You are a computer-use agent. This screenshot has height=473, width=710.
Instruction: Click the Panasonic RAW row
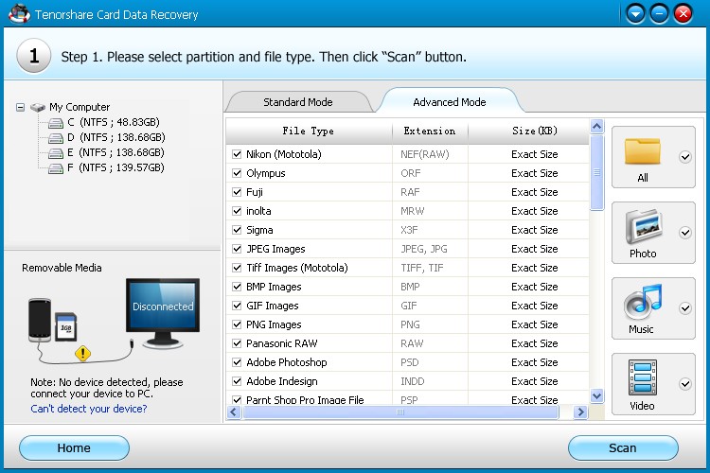click(x=407, y=343)
